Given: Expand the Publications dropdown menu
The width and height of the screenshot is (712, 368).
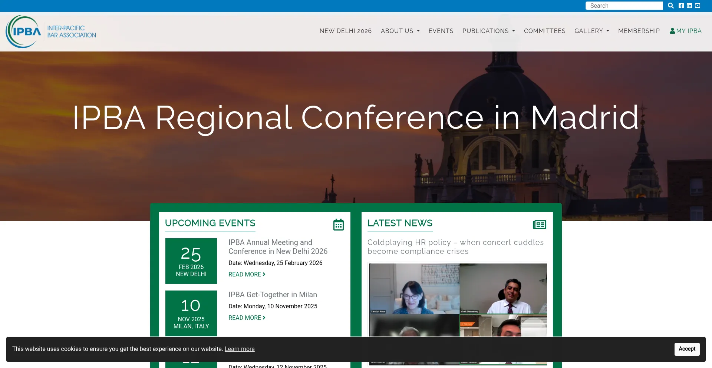Looking at the screenshot, I should click(488, 31).
